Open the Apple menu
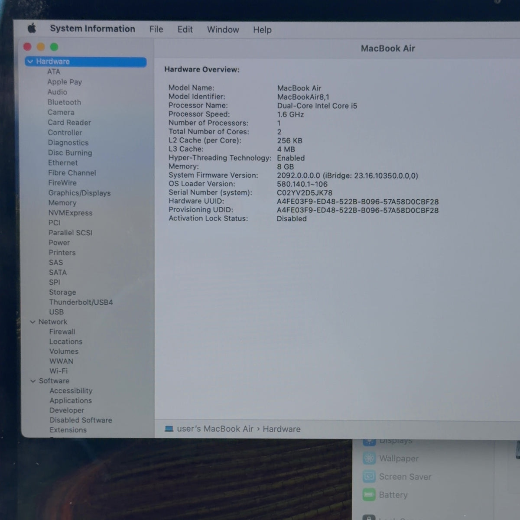The width and height of the screenshot is (520, 520). click(32, 29)
